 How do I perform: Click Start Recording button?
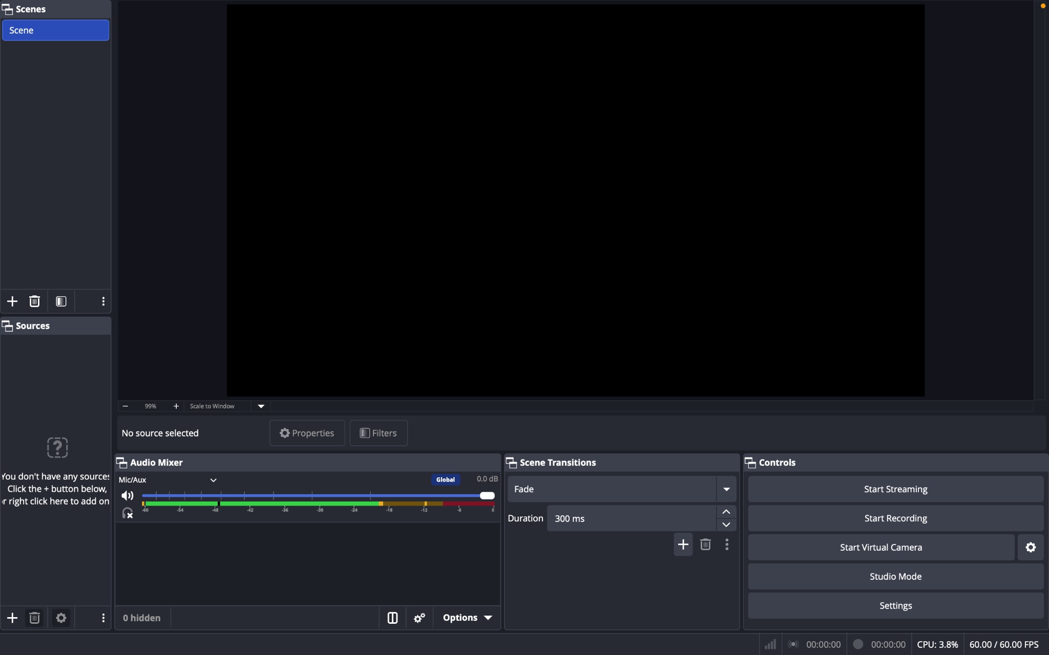coord(895,518)
